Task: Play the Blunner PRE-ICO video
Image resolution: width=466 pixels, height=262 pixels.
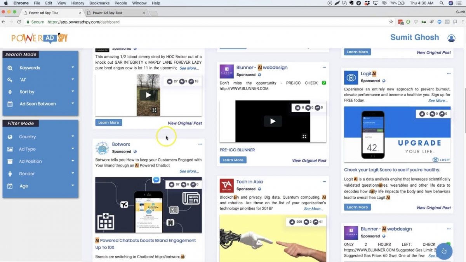Action: (273, 121)
